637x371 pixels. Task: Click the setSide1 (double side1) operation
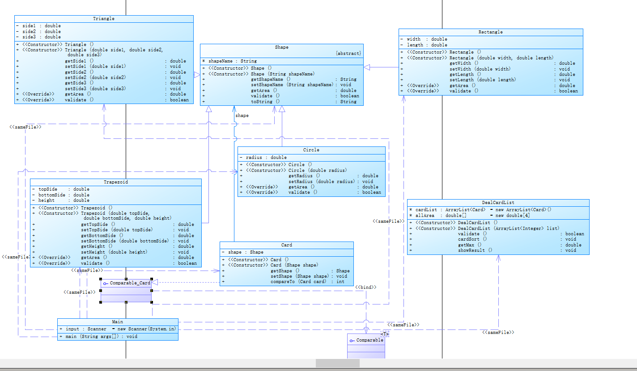tap(101, 67)
